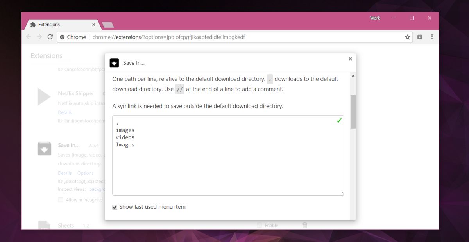Close the Extensions tab
Image resolution: width=469 pixels, height=242 pixels.
[93, 25]
